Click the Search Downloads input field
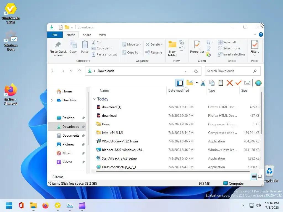This screenshot has height=212, width=283. (x=232, y=71)
